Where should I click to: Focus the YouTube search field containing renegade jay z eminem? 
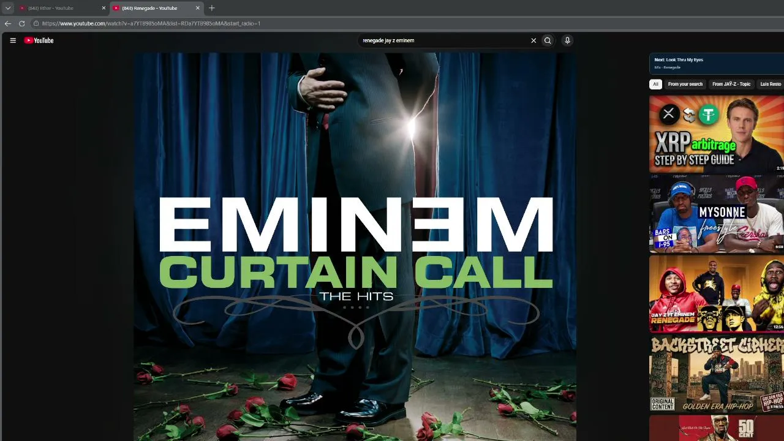(445, 40)
